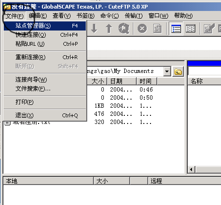Click the download arrow toolbar icon
The height and width of the screenshot is (205, 221).
[94, 29]
